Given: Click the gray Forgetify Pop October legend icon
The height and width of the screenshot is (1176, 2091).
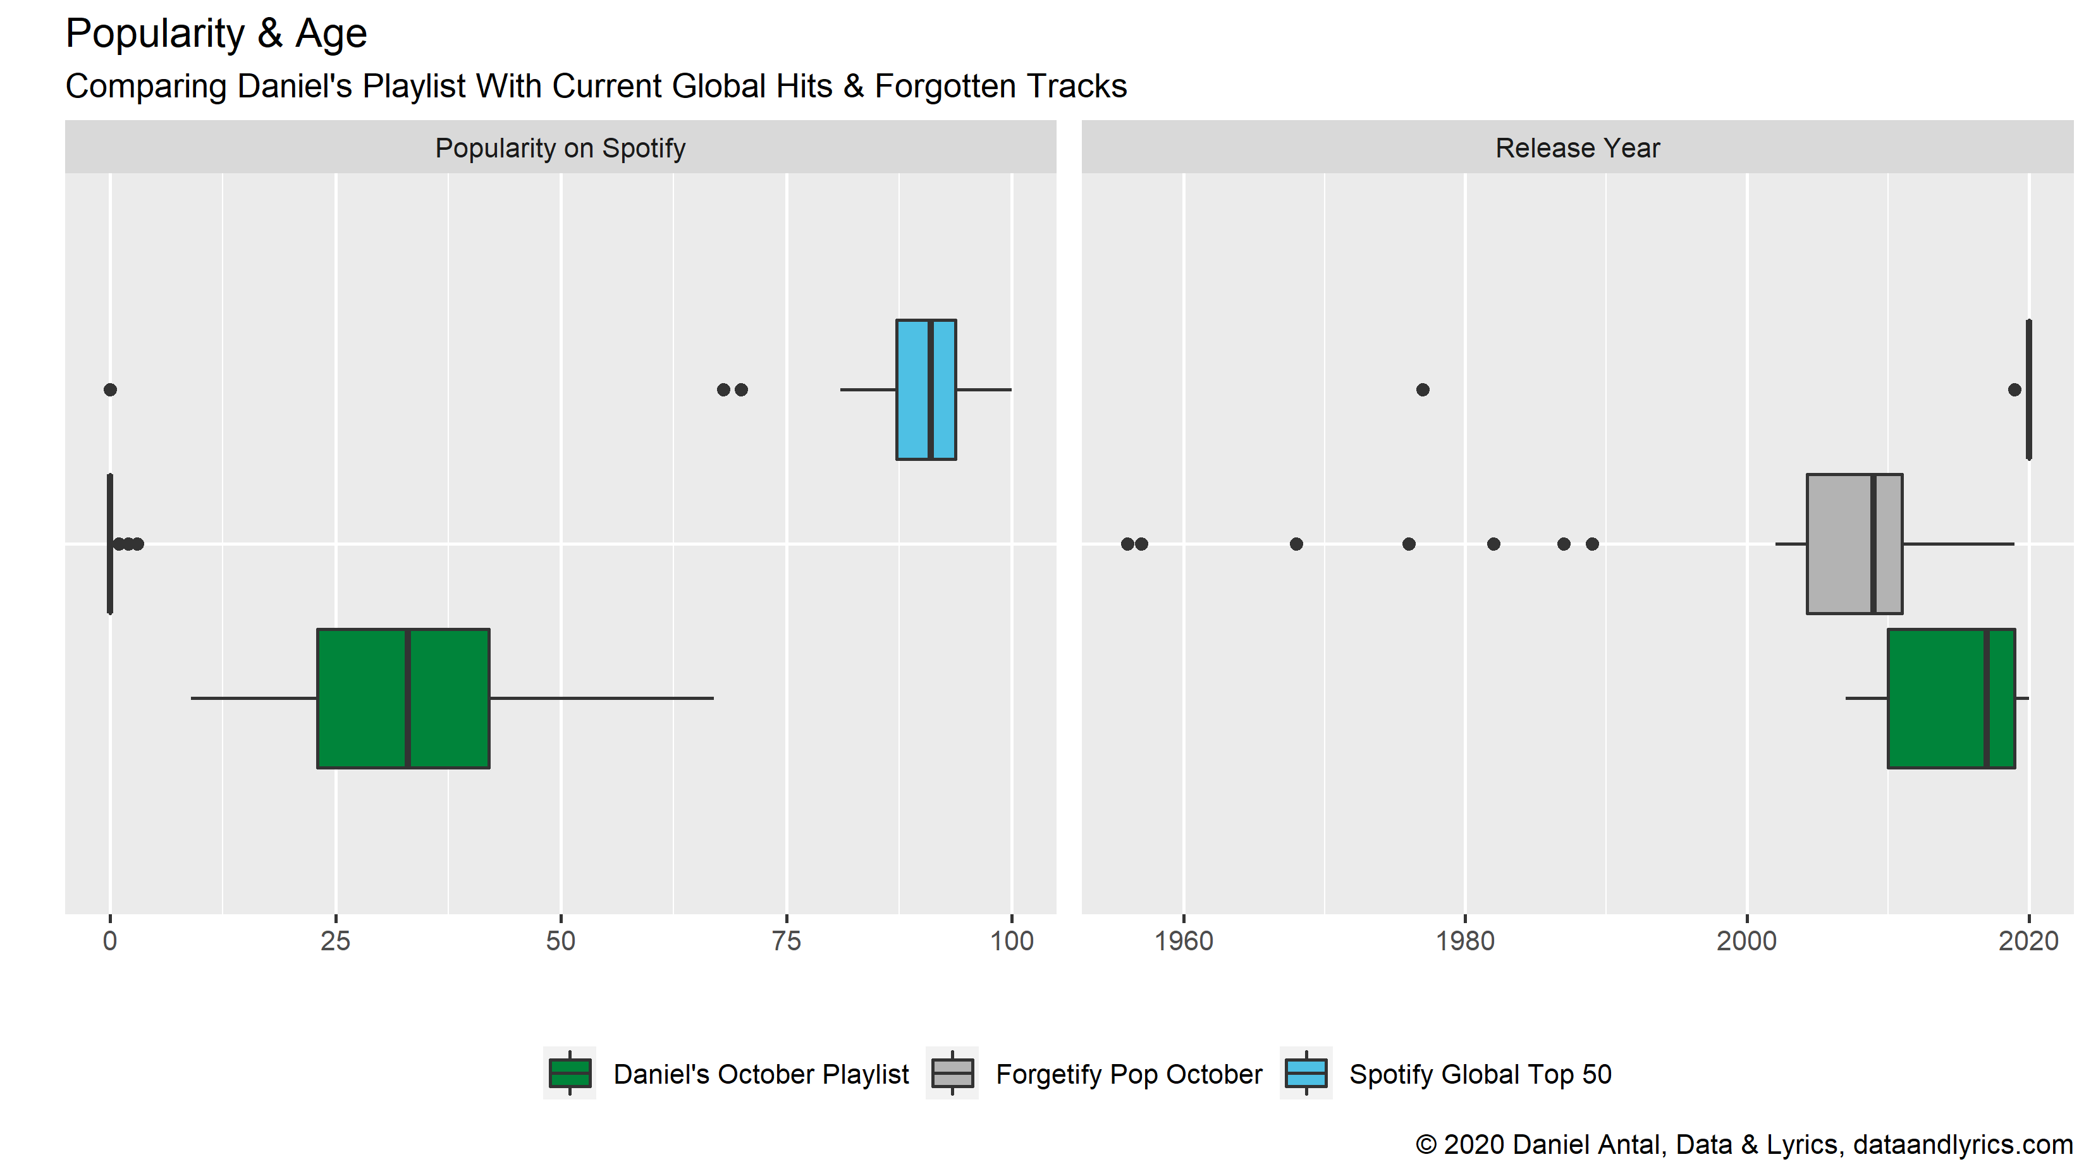Looking at the screenshot, I should pos(952,1073).
